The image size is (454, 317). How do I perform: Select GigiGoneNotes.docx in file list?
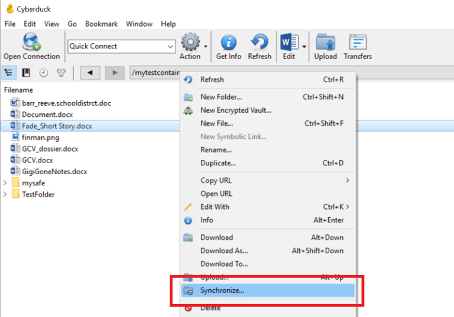[x=55, y=172]
